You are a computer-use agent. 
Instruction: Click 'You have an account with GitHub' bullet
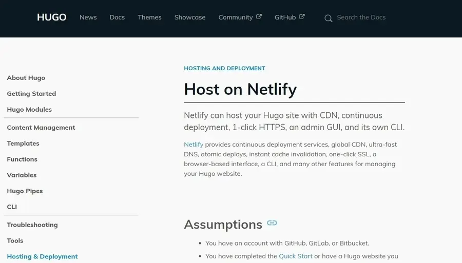coord(287,244)
